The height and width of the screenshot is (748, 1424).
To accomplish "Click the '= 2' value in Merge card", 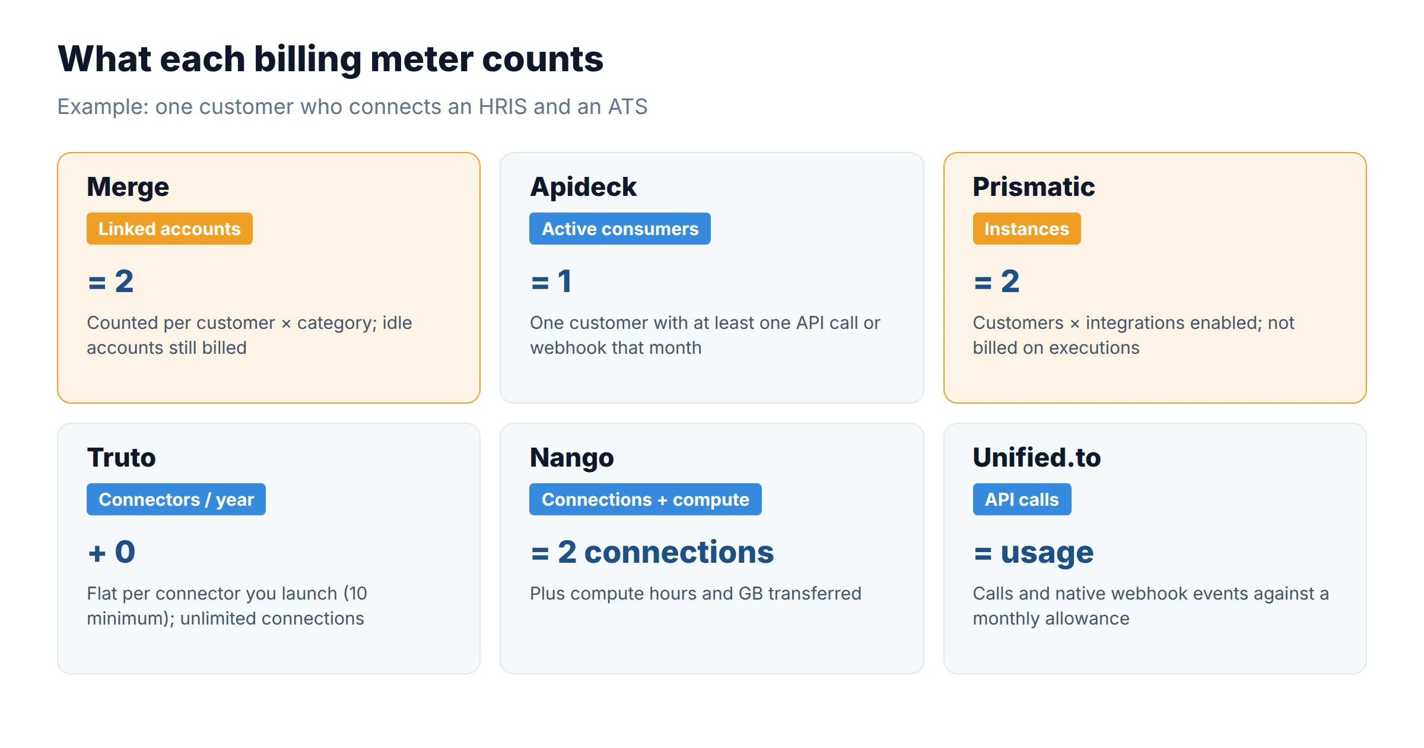I will tap(111, 281).
